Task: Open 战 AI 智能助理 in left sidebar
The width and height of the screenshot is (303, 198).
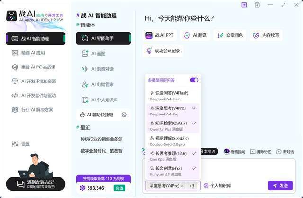Action: [36, 39]
